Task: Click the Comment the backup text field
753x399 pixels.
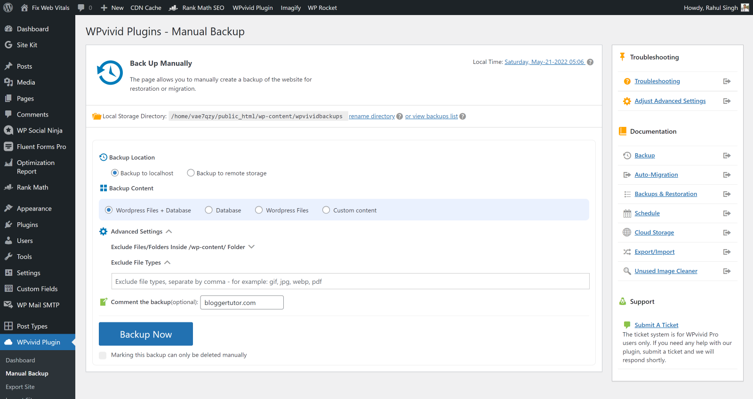Action: [x=242, y=303]
